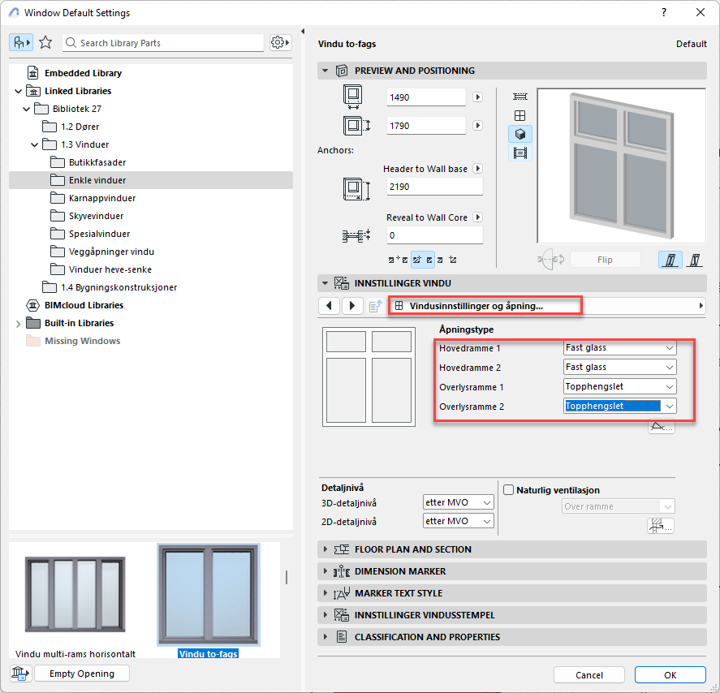
Task: Click the OK button
Action: (670, 675)
